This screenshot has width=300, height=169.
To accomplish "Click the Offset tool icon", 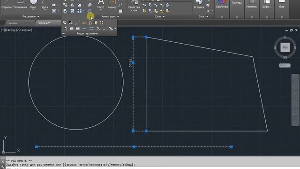I will point(90,11).
